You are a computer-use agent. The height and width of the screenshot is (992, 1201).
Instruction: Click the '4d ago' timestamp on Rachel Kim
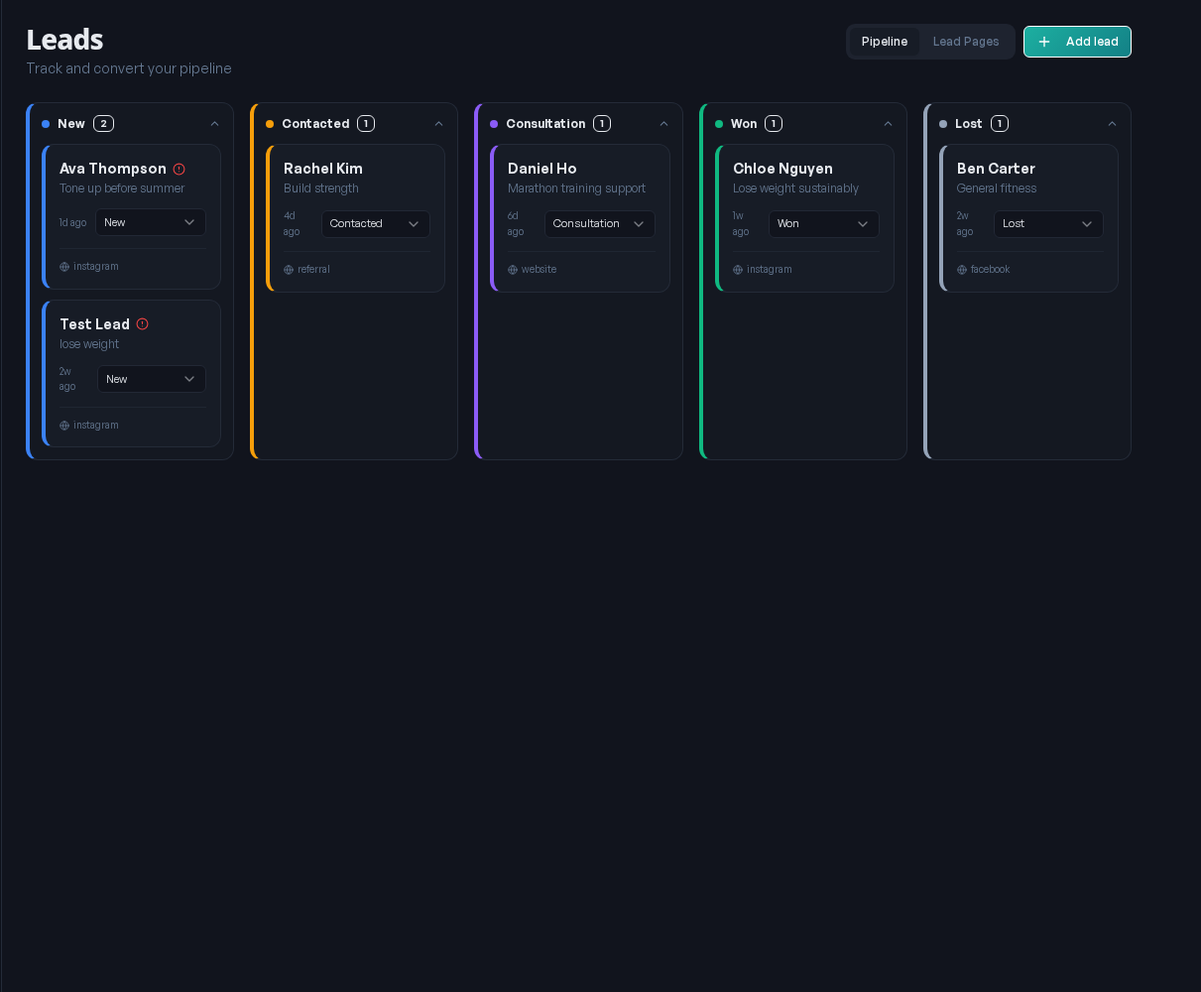[292, 224]
